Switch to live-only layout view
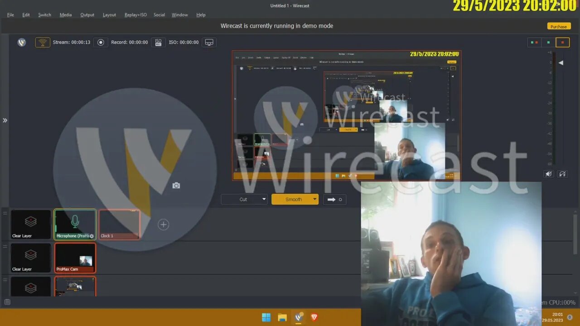 pos(562,42)
